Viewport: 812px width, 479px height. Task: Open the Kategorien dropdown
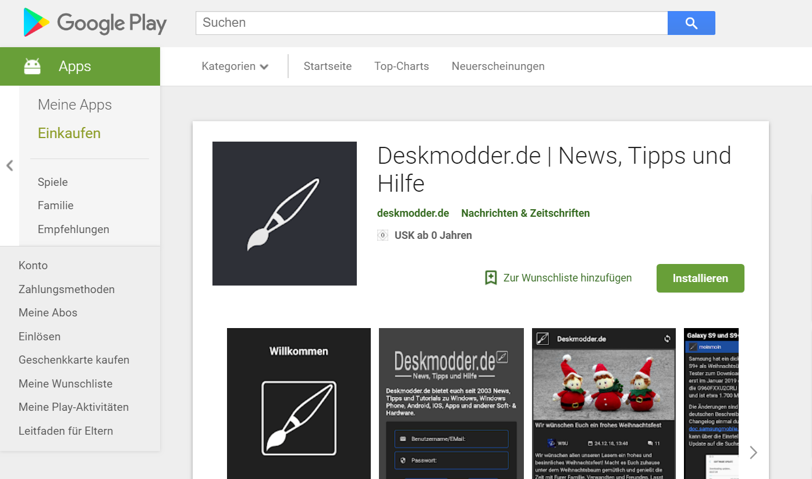[235, 66]
